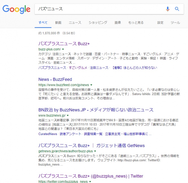The height and width of the screenshot is (183, 188).
Task: Expand arrow next to www.buzznews.jp/ URL
Action: 68,115
